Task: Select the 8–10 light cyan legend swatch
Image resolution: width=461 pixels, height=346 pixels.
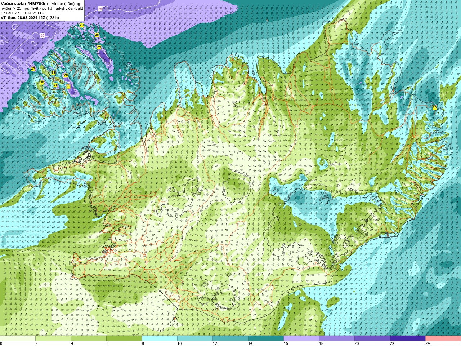Action: (x=160, y=338)
